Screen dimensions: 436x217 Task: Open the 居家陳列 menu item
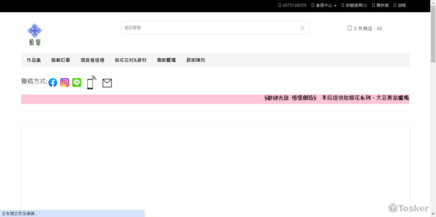click(x=195, y=60)
